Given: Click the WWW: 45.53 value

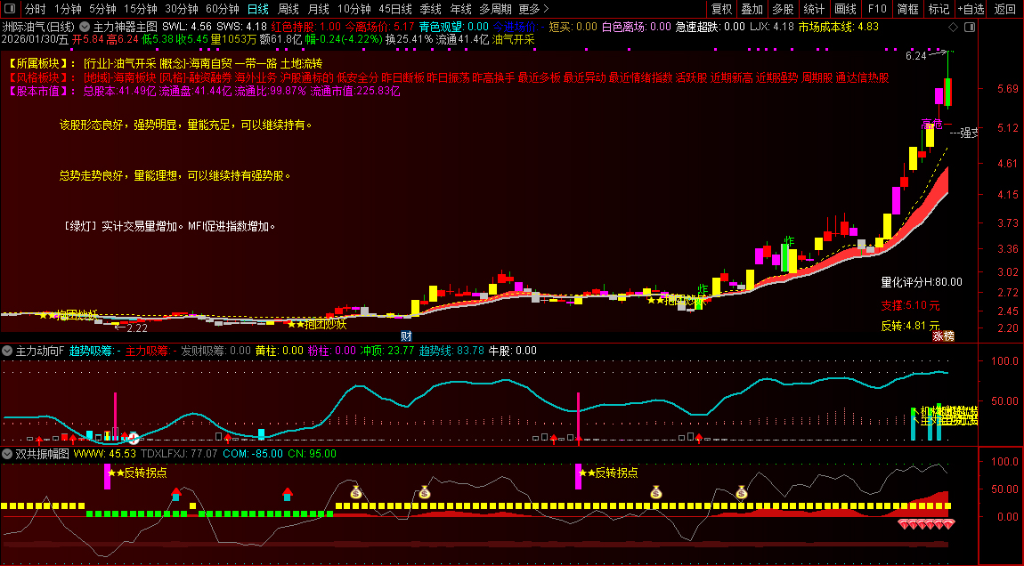Looking at the screenshot, I should [104, 454].
